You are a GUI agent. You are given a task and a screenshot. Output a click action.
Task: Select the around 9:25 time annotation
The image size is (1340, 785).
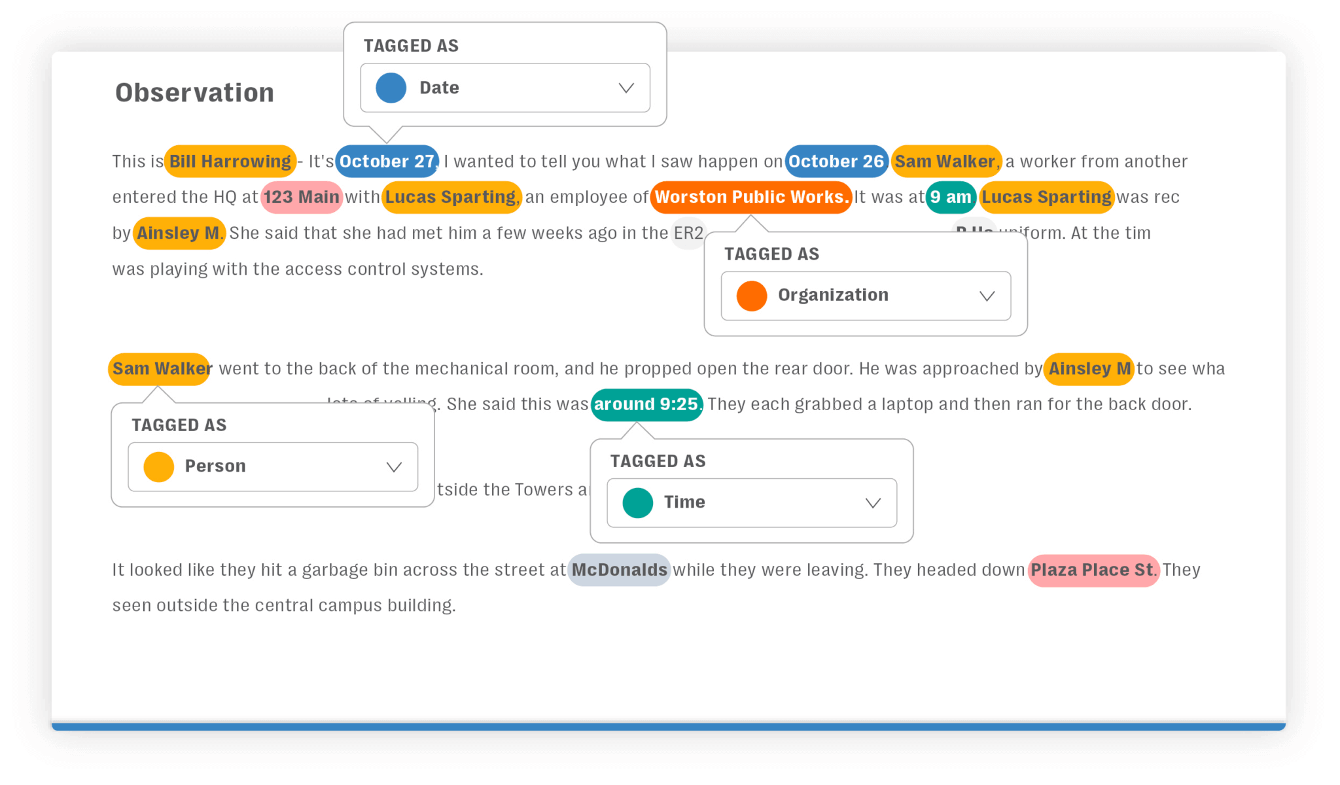click(x=646, y=404)
